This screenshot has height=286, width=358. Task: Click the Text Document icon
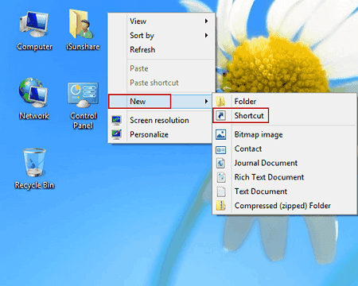[x=221, y=191]
